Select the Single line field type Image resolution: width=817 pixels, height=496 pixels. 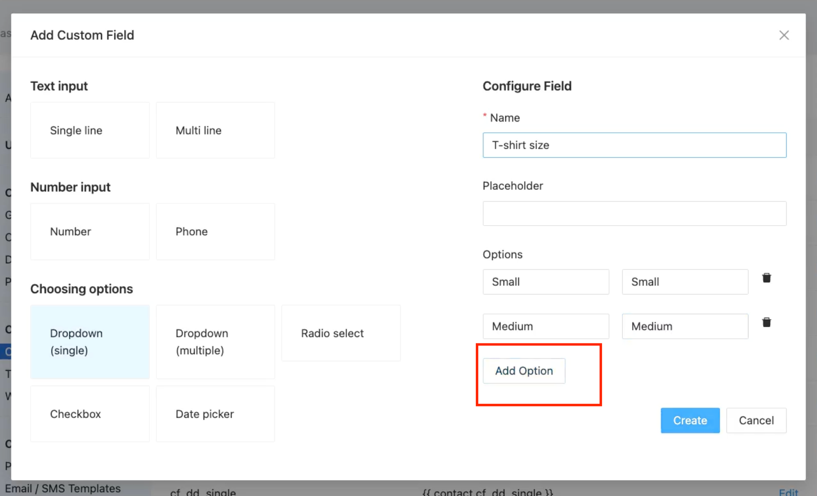[x=90, y=130]
